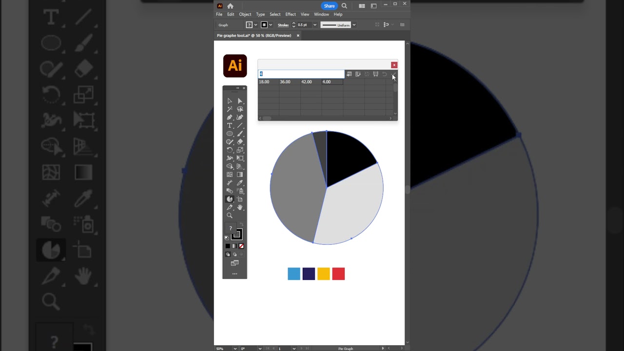Viewport: 624px width, 351px height.
Task: Open the Arrange Documents icon
Action: 362,6
